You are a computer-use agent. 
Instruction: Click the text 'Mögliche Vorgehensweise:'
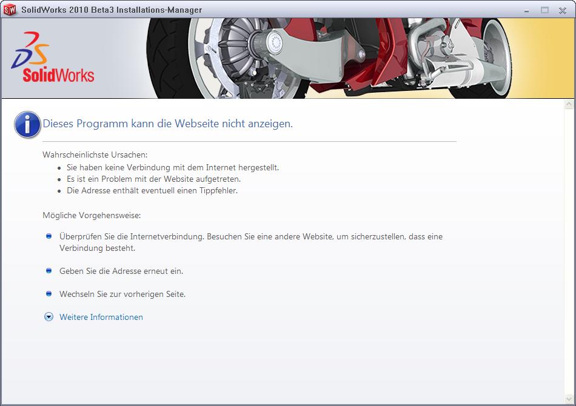tap(92, 216)
